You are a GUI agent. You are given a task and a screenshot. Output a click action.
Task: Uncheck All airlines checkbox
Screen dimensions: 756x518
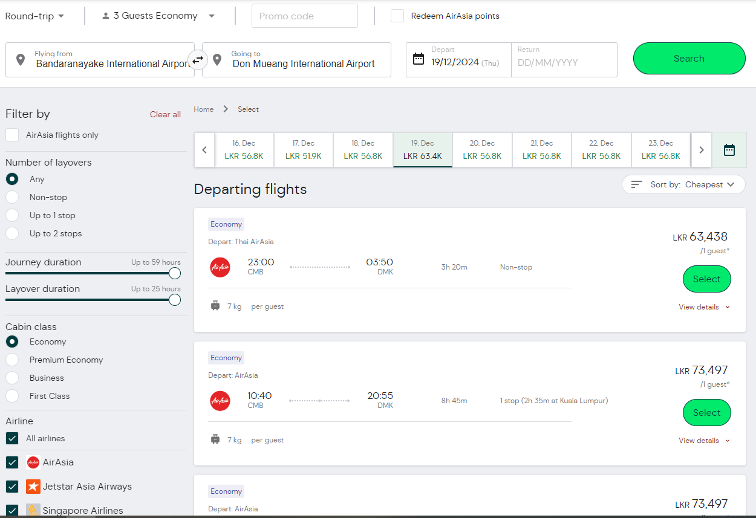(x=12, y=438)
